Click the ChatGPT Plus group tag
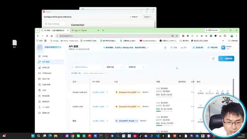This screenshot has width=247, height=139. pyautogui.click(x=127, y=121)
